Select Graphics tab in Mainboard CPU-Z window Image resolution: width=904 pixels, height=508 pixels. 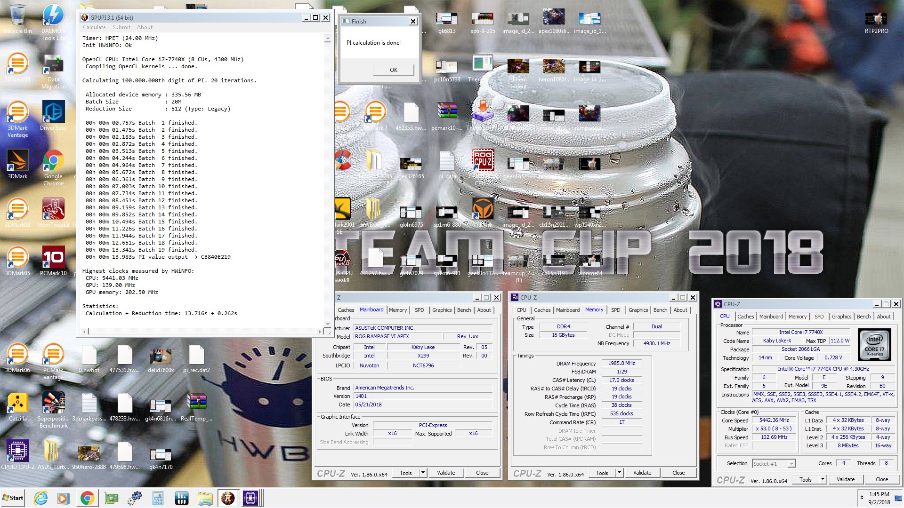tap(442, 310)
